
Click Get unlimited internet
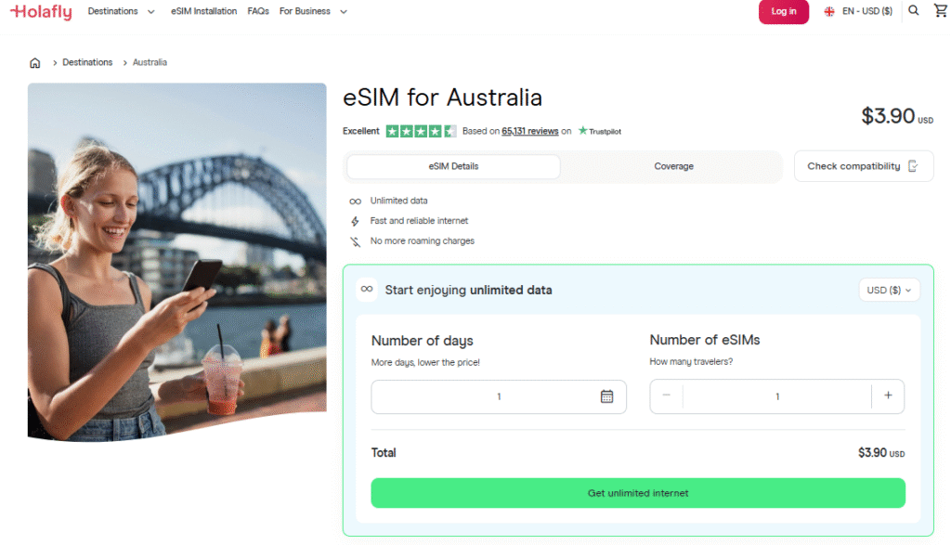pos(638,493)
